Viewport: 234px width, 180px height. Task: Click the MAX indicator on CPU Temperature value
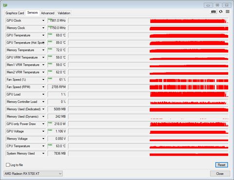50,145
